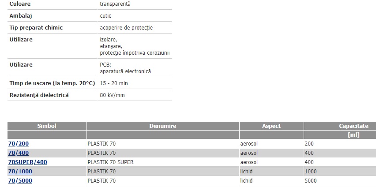Click the Capacitate column header
This screenshot has width=376, height=187.
coord(353,126)
